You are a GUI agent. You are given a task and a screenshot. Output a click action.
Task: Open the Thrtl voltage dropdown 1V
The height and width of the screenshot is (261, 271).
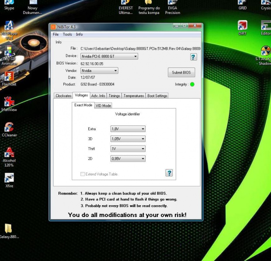coord(128,149)
